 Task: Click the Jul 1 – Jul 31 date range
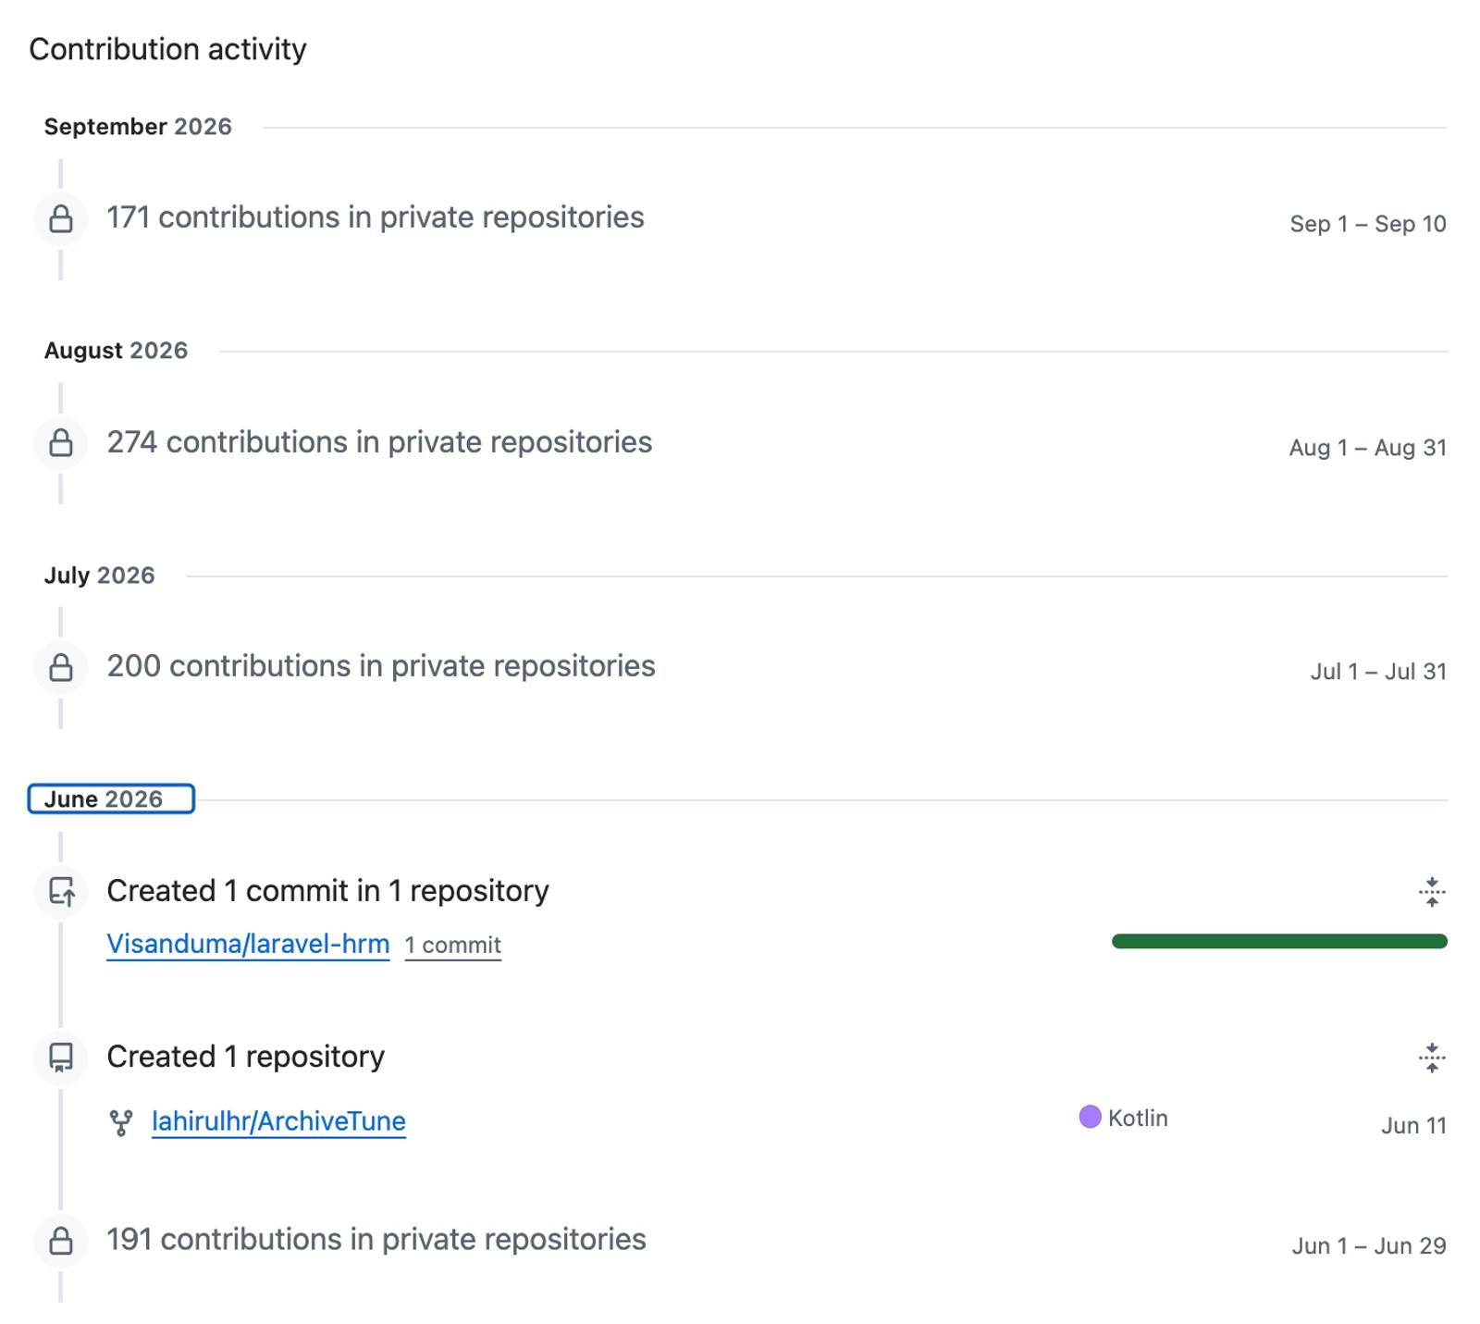(1378, 672)
